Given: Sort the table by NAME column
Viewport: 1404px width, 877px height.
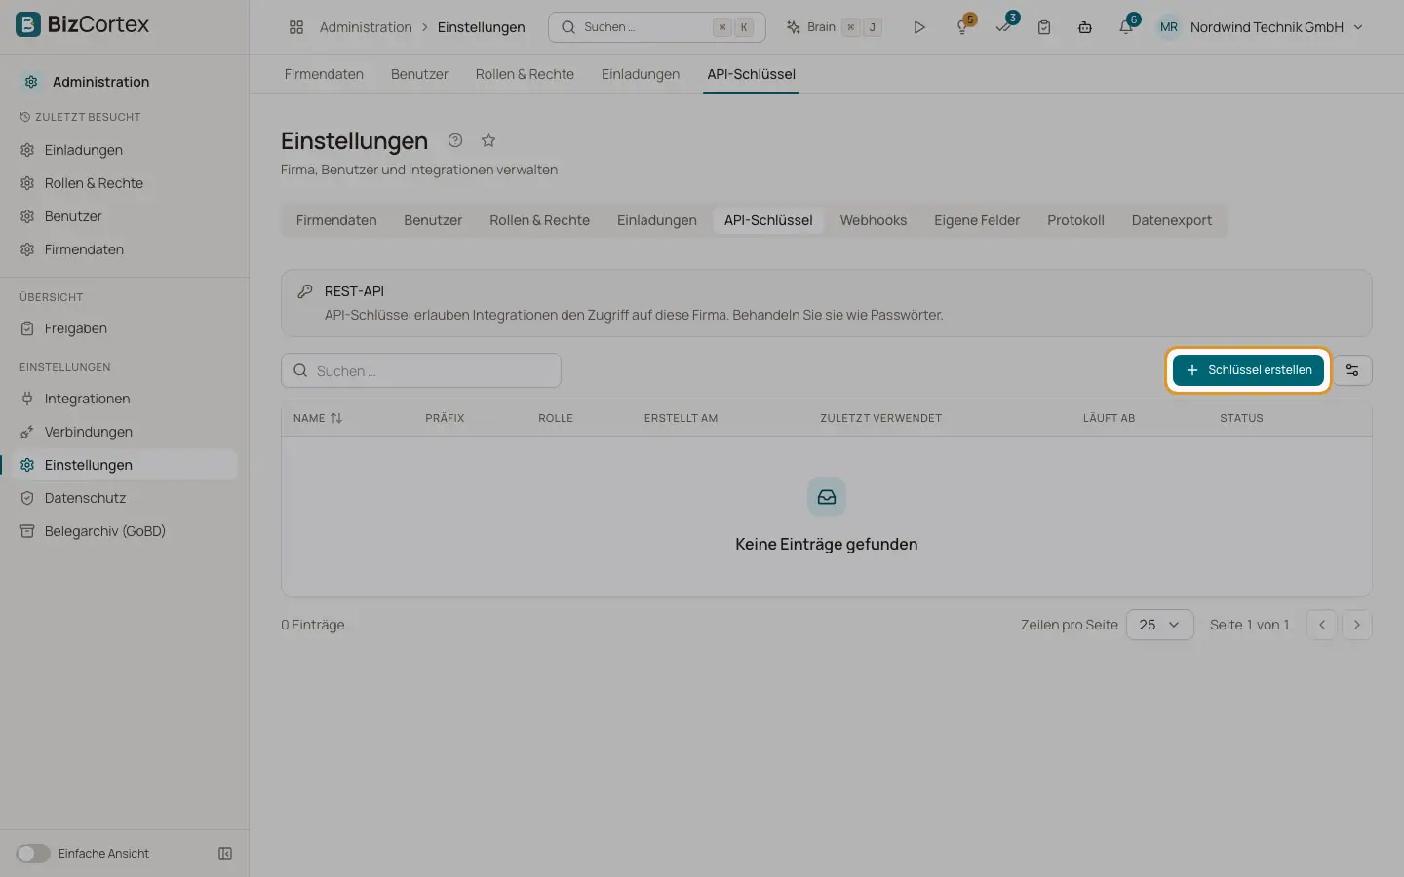Looking at the screenshot, I should (x=318, y=418).
